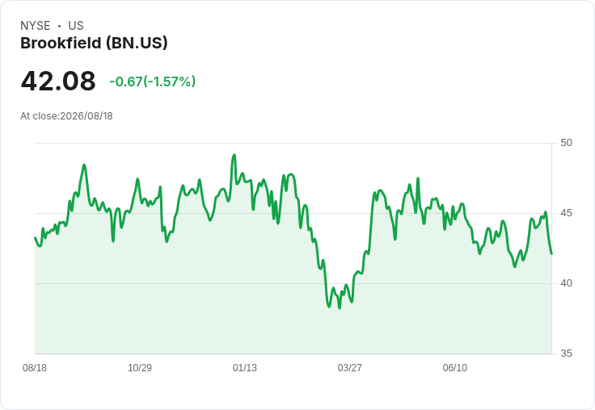Click the 40 price axis label

click(566, 283)
